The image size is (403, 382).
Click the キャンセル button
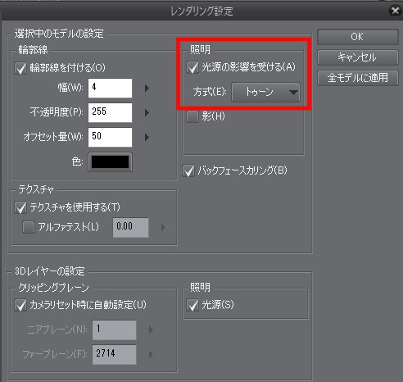357,57
